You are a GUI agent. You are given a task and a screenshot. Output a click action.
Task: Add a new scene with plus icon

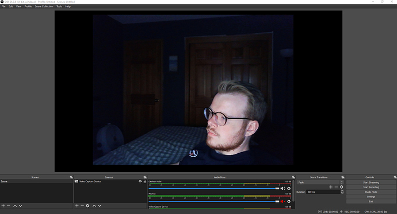click(x=3, y=206)
